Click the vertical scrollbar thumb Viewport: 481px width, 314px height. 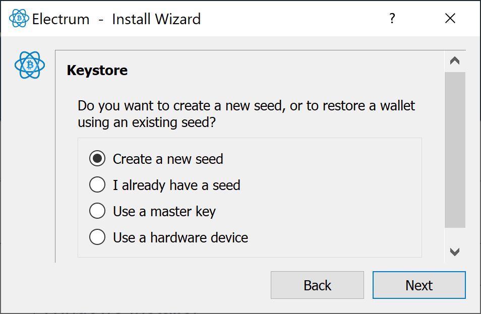(x=454, y=150)
